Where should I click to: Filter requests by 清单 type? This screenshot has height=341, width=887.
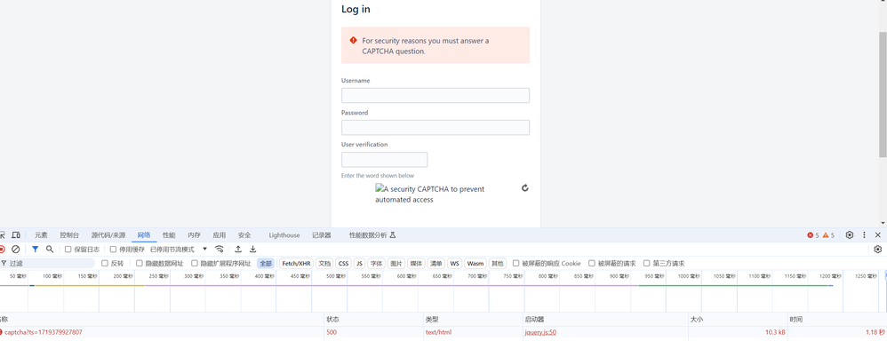pos(436,264)
